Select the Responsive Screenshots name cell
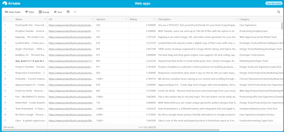This screenshot has width=284, height=132. pos(31,73)
